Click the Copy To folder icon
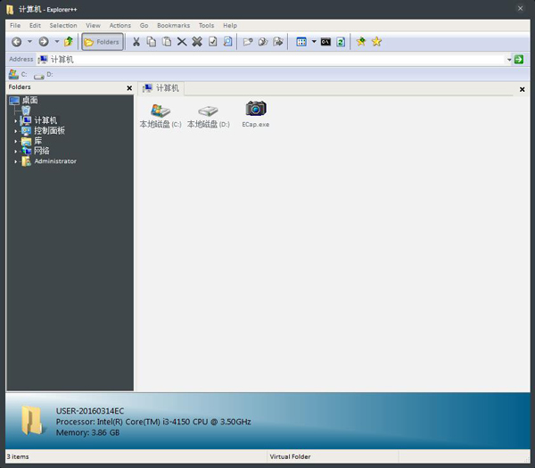 263,42
